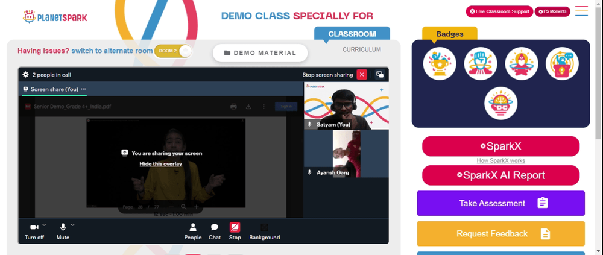Screen dimensions: 603x255
Task: Toggle picture-in-picture layout icon
Action: point(380,75)
